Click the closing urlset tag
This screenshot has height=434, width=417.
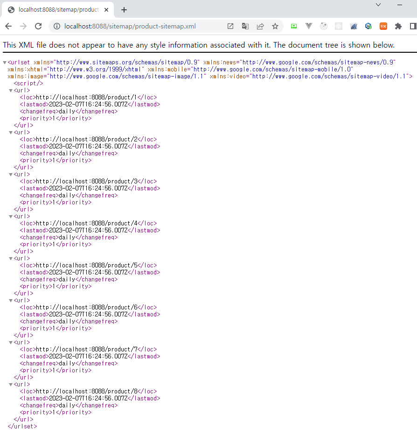tap(22, 427)
